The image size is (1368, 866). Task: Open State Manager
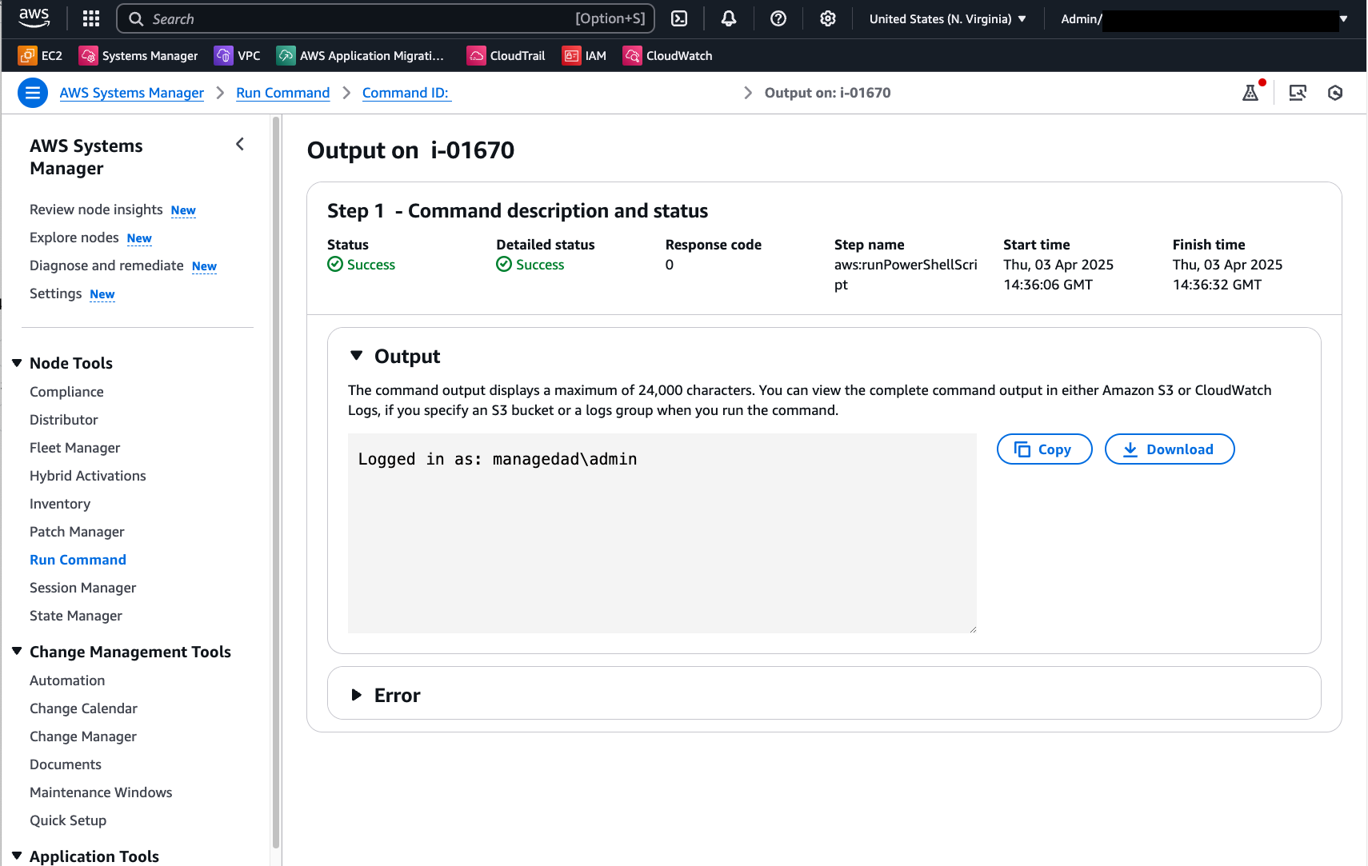[x=76, y=616]
